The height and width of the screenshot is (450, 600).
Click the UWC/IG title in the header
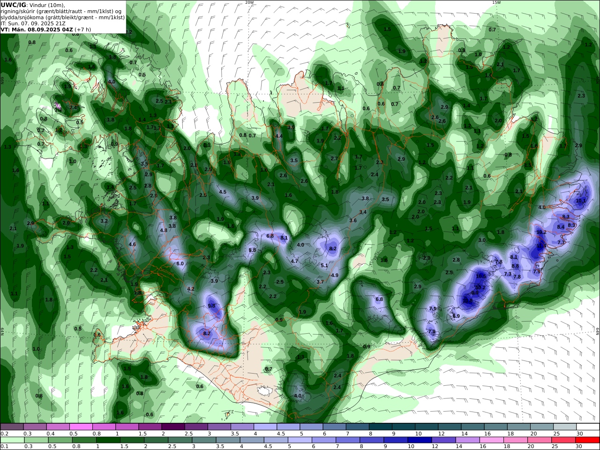coord(13,5)
